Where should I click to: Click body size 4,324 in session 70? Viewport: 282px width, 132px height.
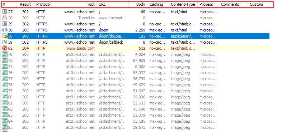point(140,54)
